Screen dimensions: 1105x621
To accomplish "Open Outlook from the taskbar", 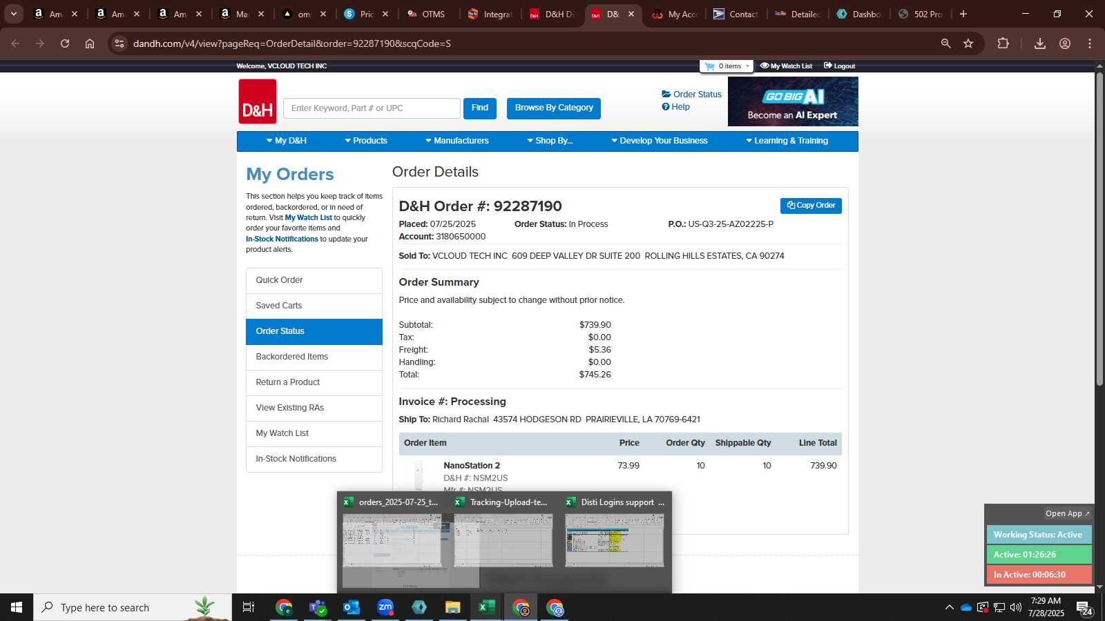I will 352,607.
